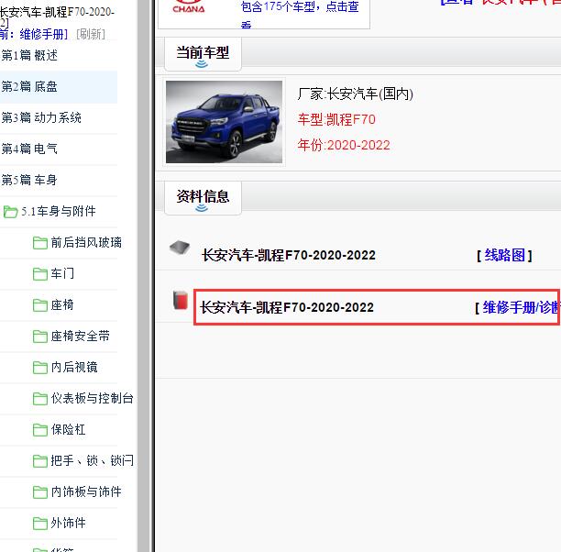Screen dimensions: 561x552
Task: Click the folder icon beside 把手、锁、锁闩
Action: [x=39, y=460]
